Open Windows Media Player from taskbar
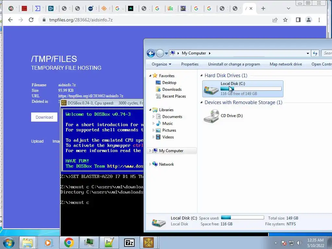332x249 pixels. [x=48, y=243]
